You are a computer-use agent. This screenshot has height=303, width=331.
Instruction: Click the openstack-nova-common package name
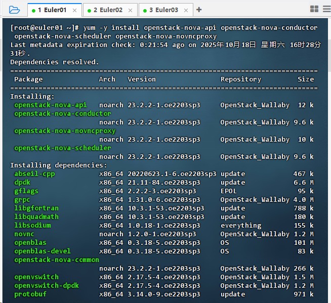tap(57, 260)
